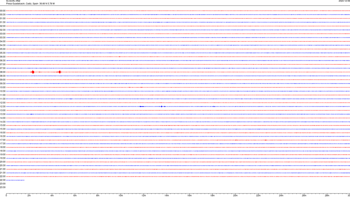Click the 2m label on the time axis
This screenshot has width=350, height=197.
point(29,196)
